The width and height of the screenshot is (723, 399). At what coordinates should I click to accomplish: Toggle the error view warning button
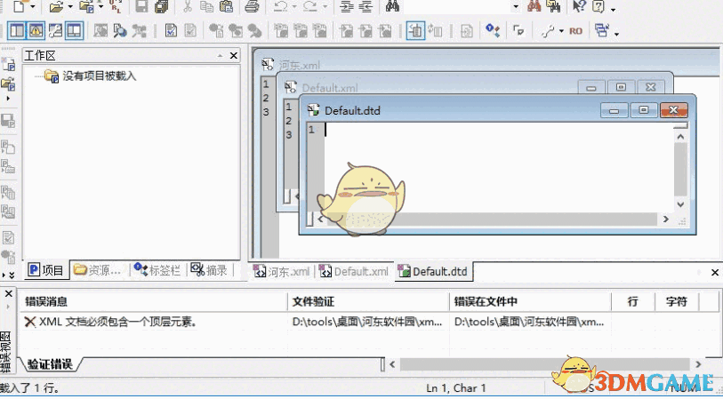[x=36, y=31]
